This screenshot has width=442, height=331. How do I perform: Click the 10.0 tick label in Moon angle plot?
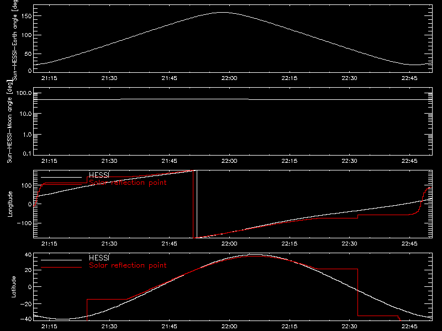pos(25,114)
